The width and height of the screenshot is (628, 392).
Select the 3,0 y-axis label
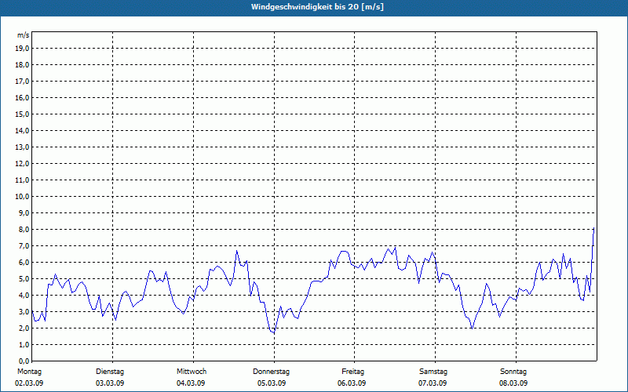[x=24, y=311]
